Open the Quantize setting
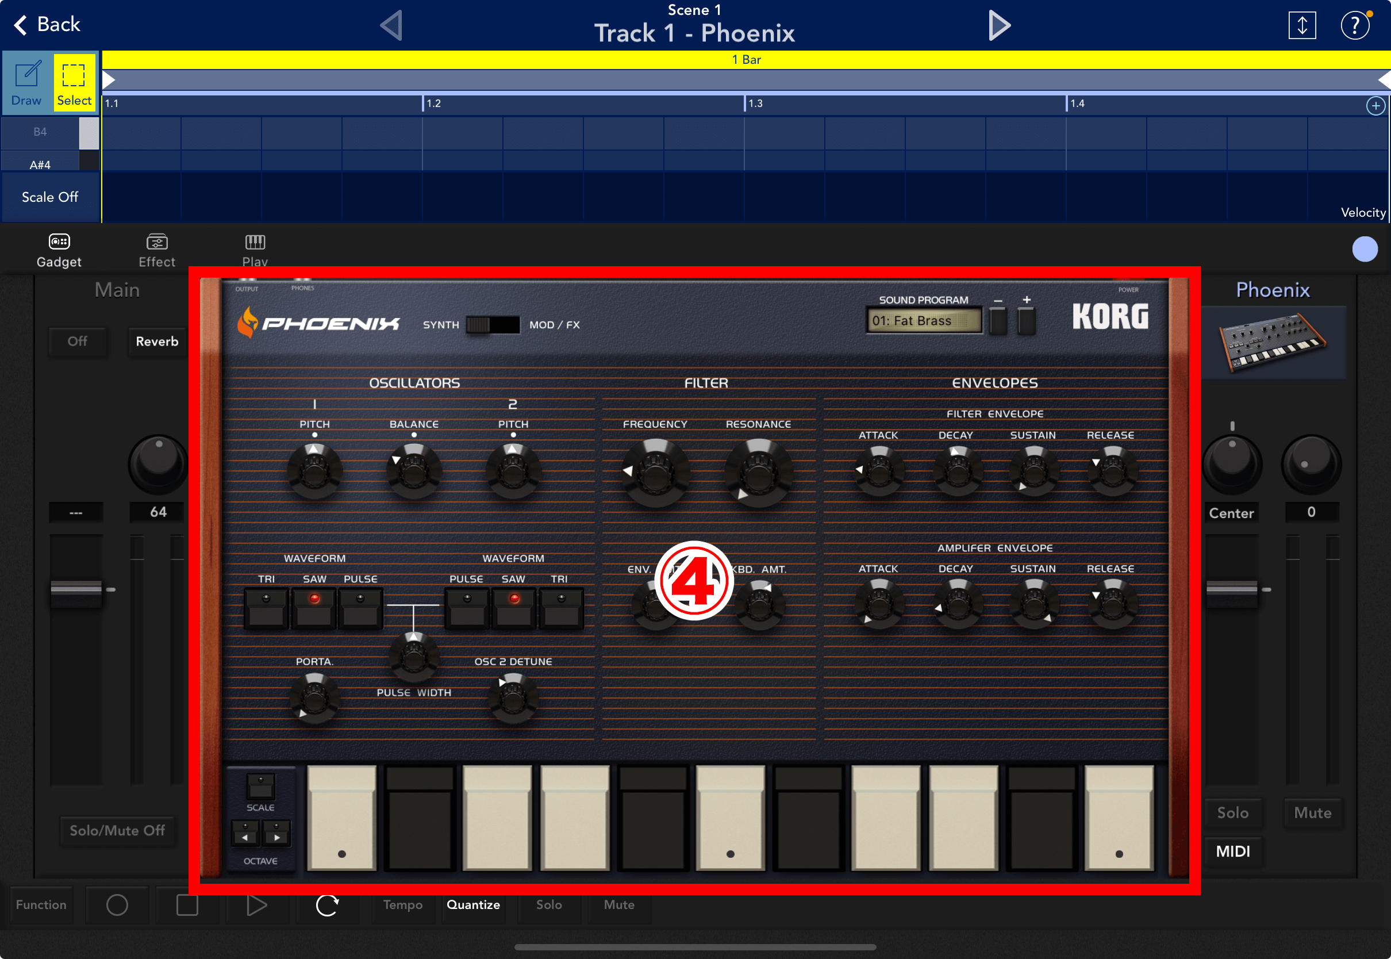The width and height of the screenshot is (1391, 959). [x=473, y=905]
